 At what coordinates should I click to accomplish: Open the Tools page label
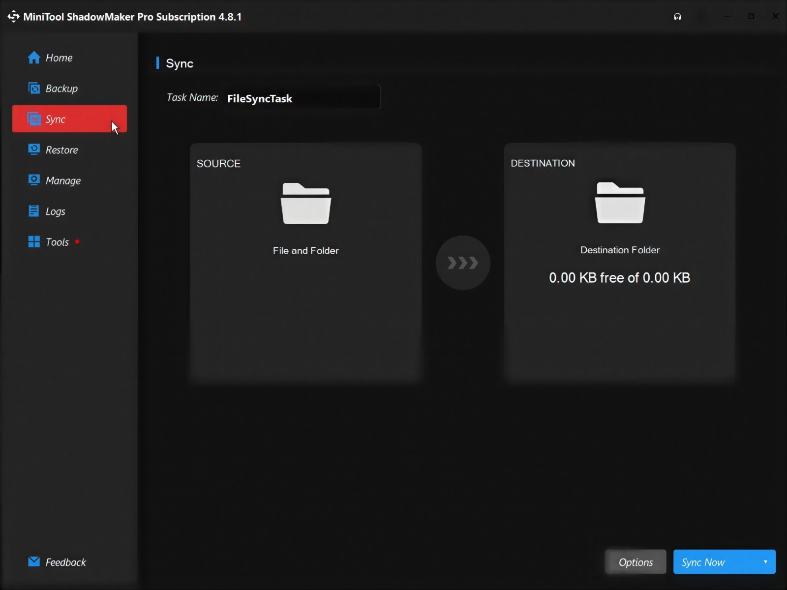click(x=57, y=242)
